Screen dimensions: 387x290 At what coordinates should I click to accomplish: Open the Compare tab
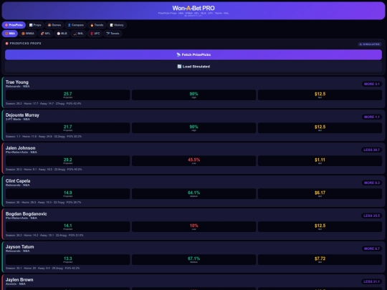tap(76, 25)
